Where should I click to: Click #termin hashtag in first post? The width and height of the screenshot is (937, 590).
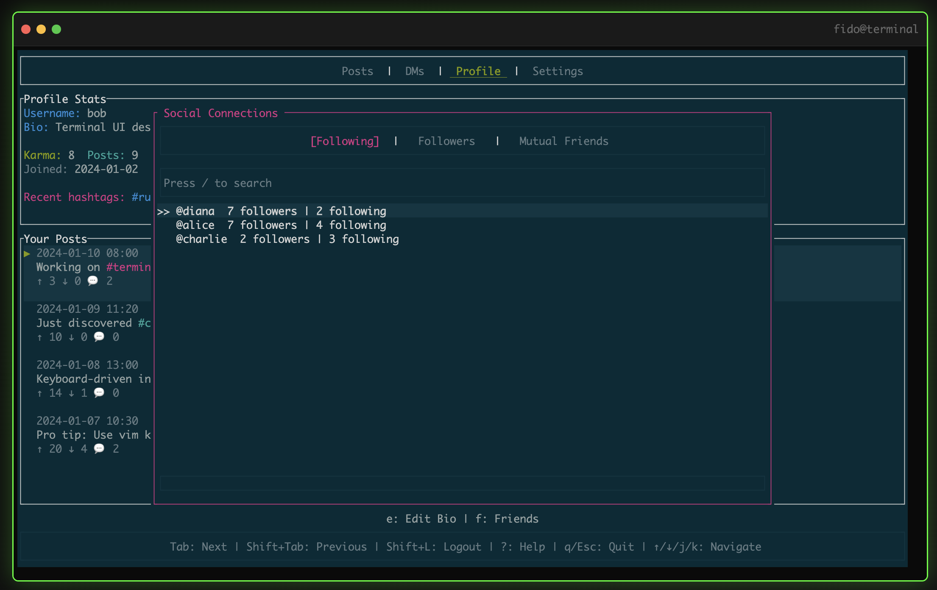[x=128, y=267]
